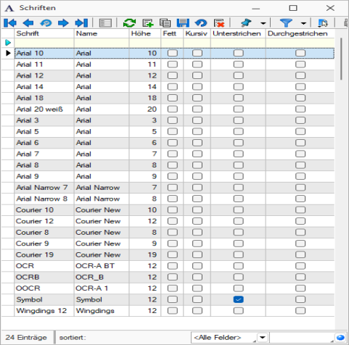Click the blue filter funnel icon
This screenshot has height=345, width=349.
286,23
